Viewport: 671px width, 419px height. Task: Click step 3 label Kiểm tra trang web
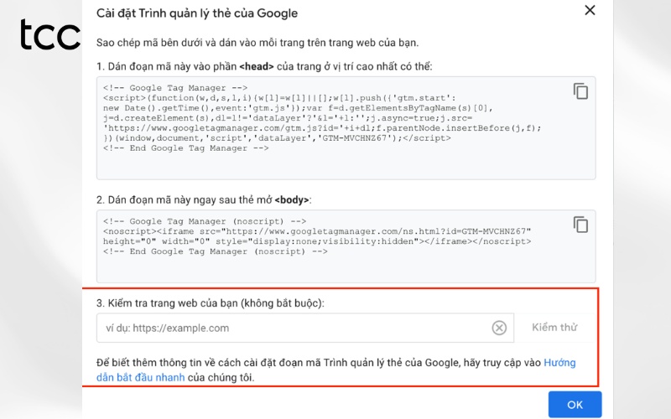click(x=211, y=303)
